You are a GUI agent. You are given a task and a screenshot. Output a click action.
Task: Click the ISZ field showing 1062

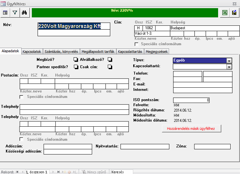[x=149, y=28]
